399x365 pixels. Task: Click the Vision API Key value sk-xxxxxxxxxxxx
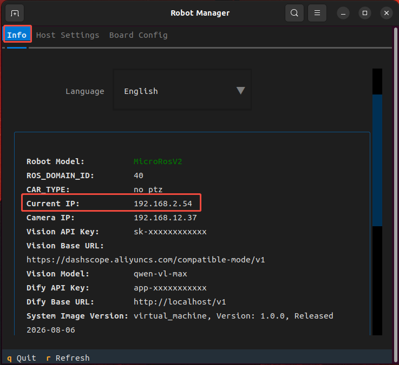pyautogui.click(x=170, y=232)
